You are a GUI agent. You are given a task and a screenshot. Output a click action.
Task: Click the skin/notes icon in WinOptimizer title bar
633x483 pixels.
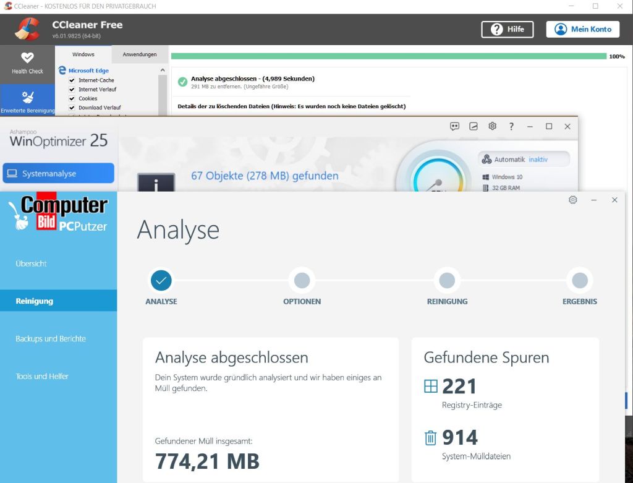(474, 126)
